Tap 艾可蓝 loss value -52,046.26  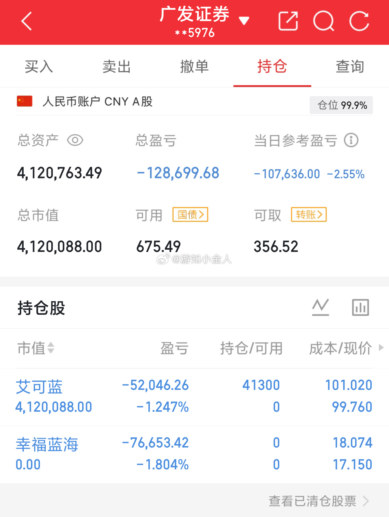[x=155, y=385]
